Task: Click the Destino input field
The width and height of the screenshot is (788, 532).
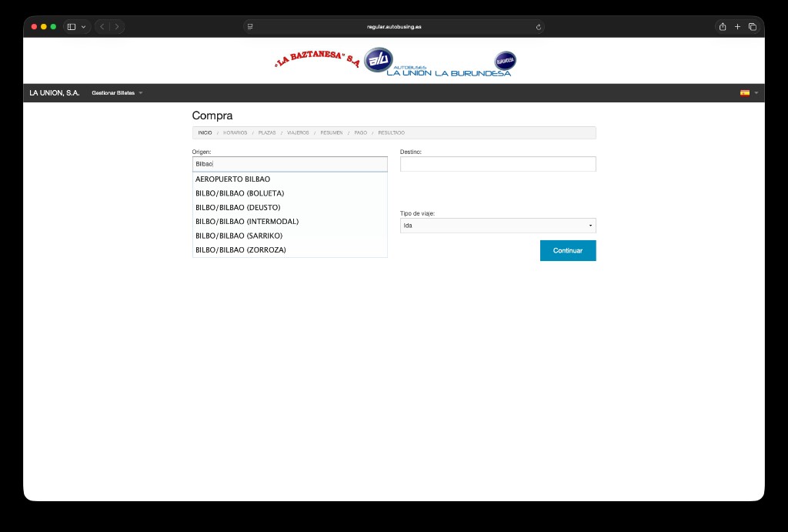Action: 498,164
